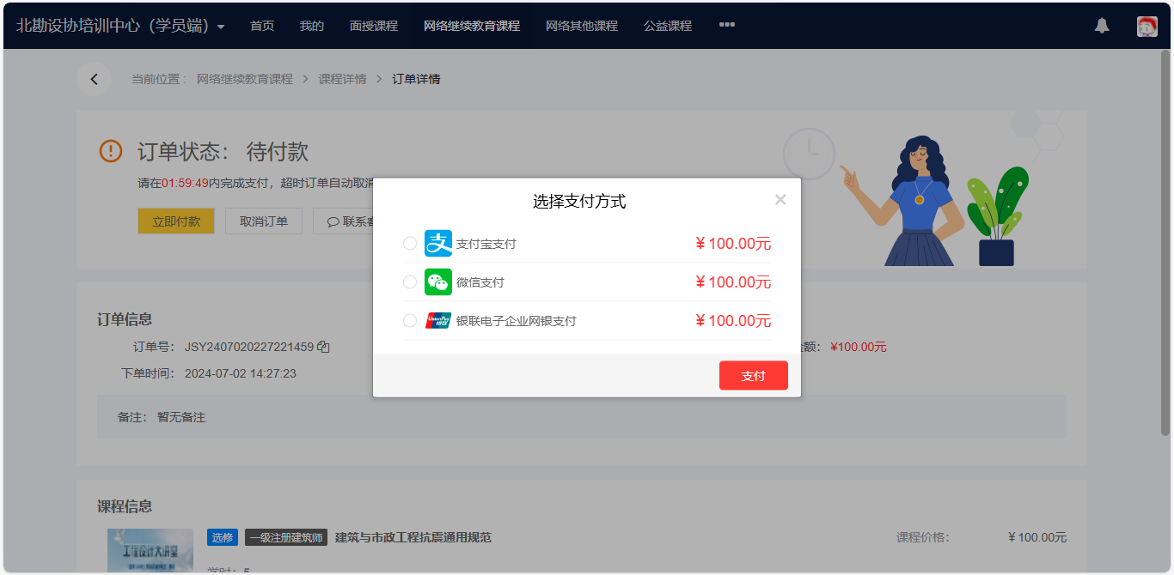This screenshot has height=575, width=1174.
Task: Open the notification bell icon
Action: tap(1102, 26)
